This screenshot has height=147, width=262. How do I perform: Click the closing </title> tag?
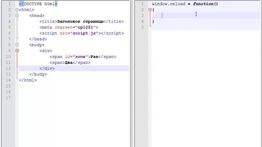(x=114, y=22)
